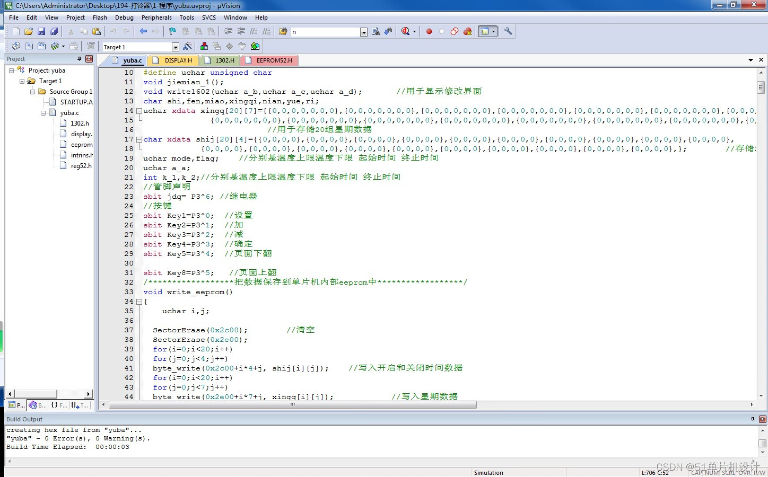
Task: Click the Build target icon
Action: [29, 46]
